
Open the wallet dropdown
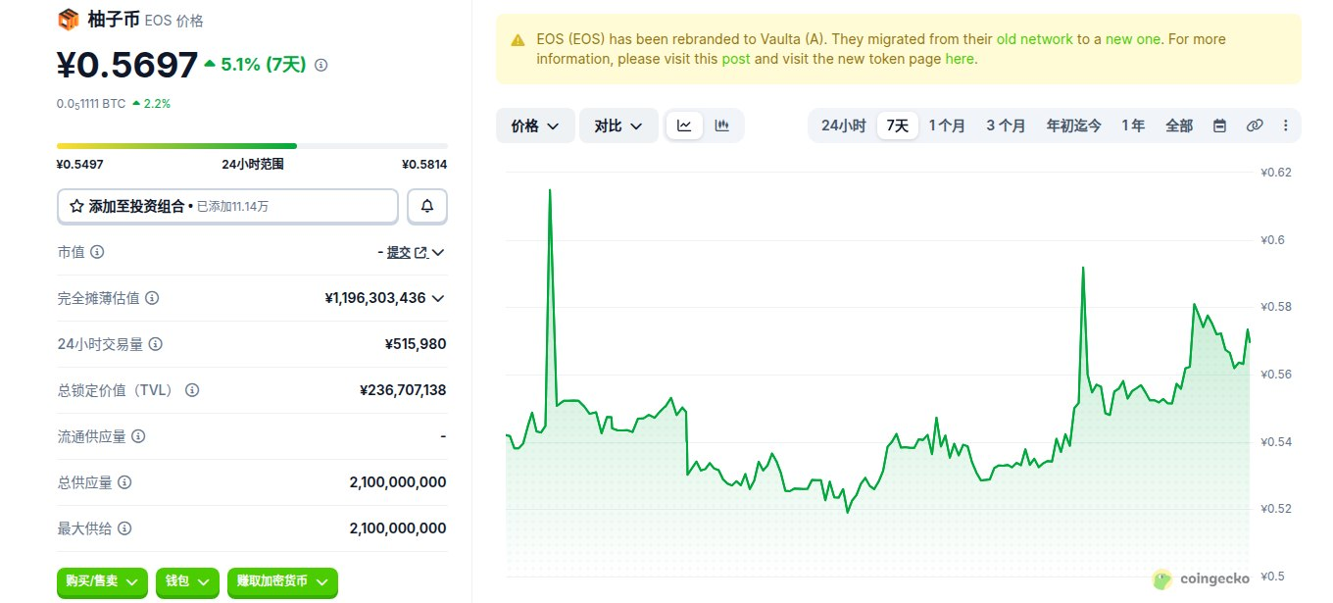tap(187, 581)
